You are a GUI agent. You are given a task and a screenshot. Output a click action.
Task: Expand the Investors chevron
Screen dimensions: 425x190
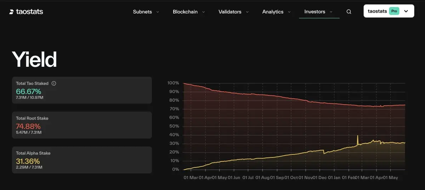coord(331,12)
